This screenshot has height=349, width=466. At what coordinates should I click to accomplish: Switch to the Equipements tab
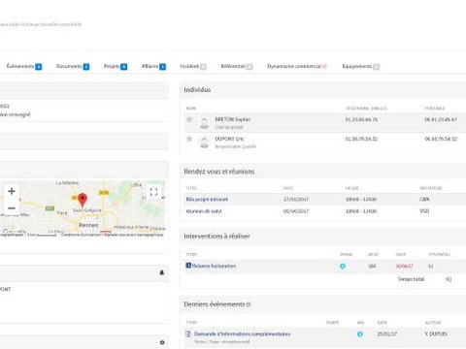pos(360,66)
